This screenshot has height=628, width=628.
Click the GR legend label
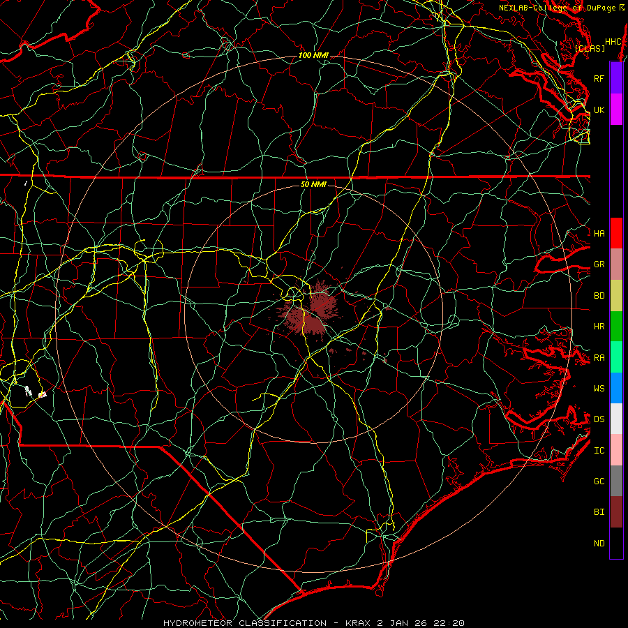pyautogui.click(x=599, y=264)
